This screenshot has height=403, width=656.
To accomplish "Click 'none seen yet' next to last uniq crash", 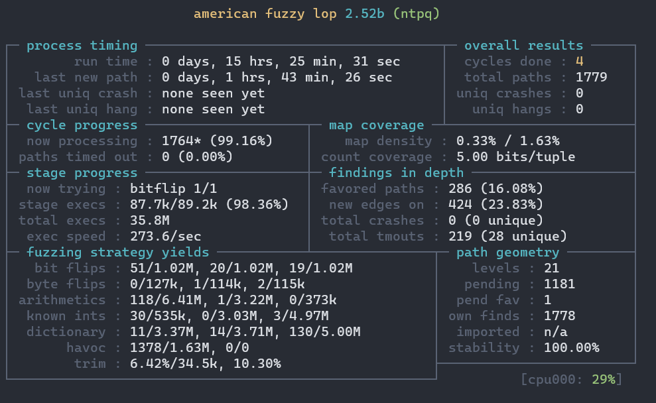I will tap(214, 93).
